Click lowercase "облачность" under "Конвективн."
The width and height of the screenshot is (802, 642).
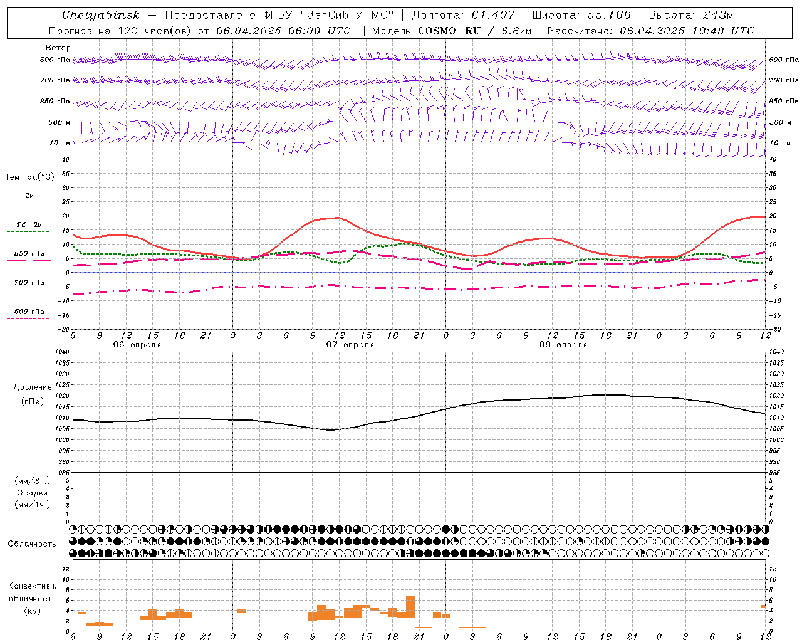(x=33, y=599)
